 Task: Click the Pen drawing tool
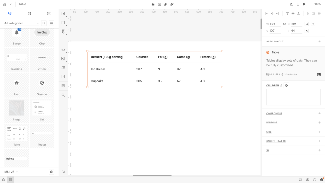(63, 31)
